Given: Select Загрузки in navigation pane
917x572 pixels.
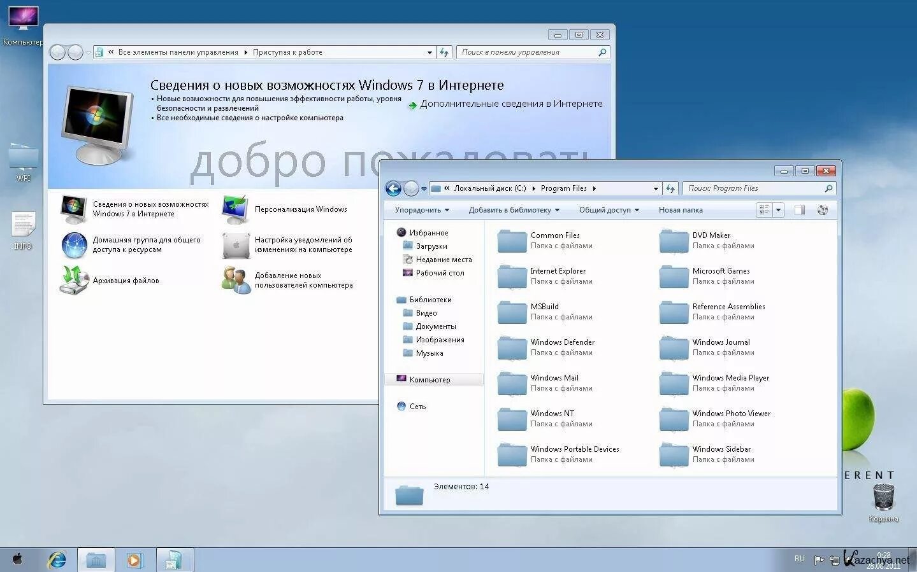Looking at the screenshot, I should 425,246.
